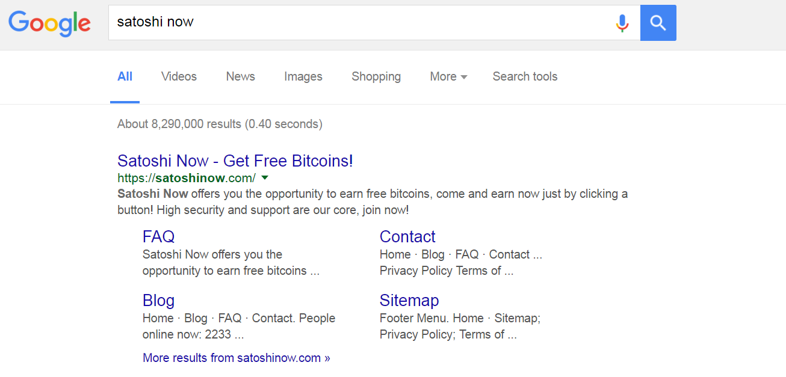Screen dimensions: 786x377
Task: Switch to the Shopping tab
Action: [x=376, y=76]
